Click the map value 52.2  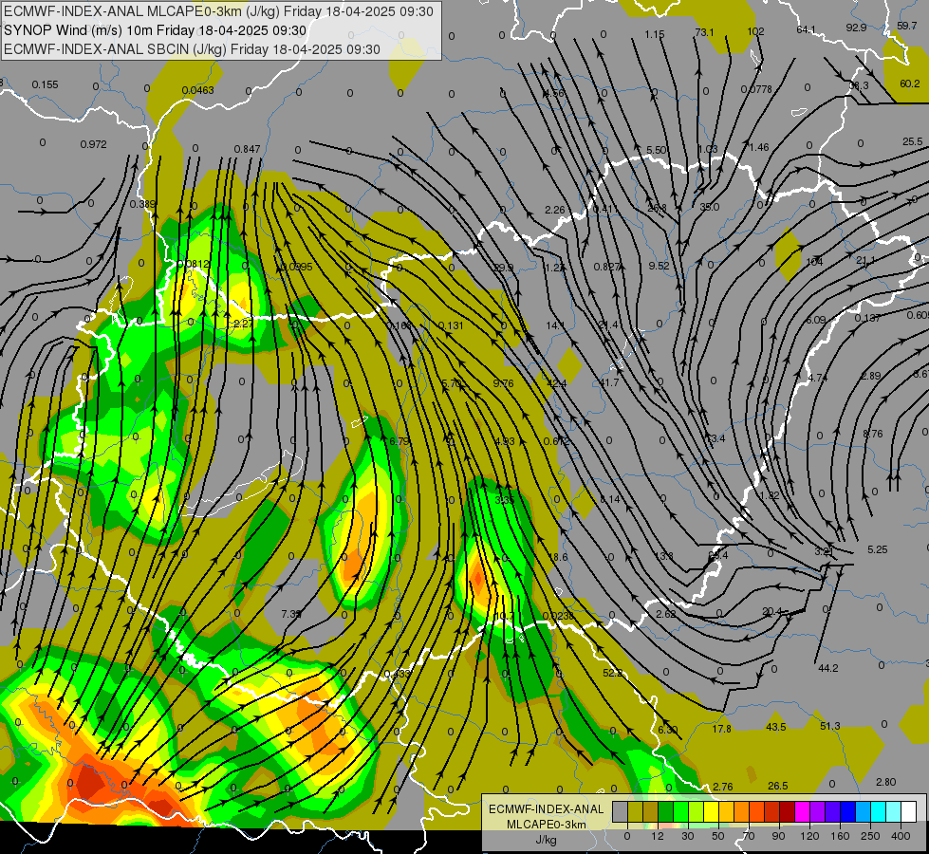613,673
